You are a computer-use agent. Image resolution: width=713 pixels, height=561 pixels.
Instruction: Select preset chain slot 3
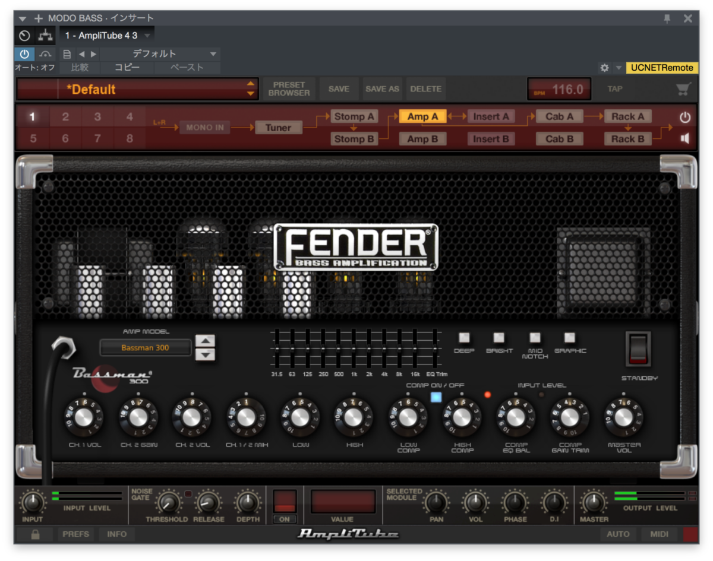tap(97, 117)
